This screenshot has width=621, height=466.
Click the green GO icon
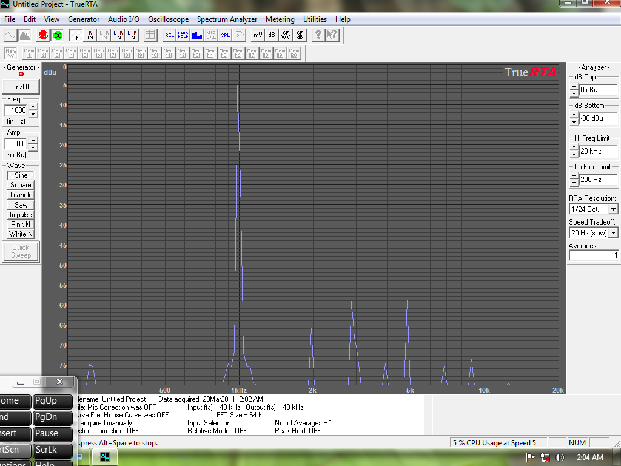(x=58, y=35)
